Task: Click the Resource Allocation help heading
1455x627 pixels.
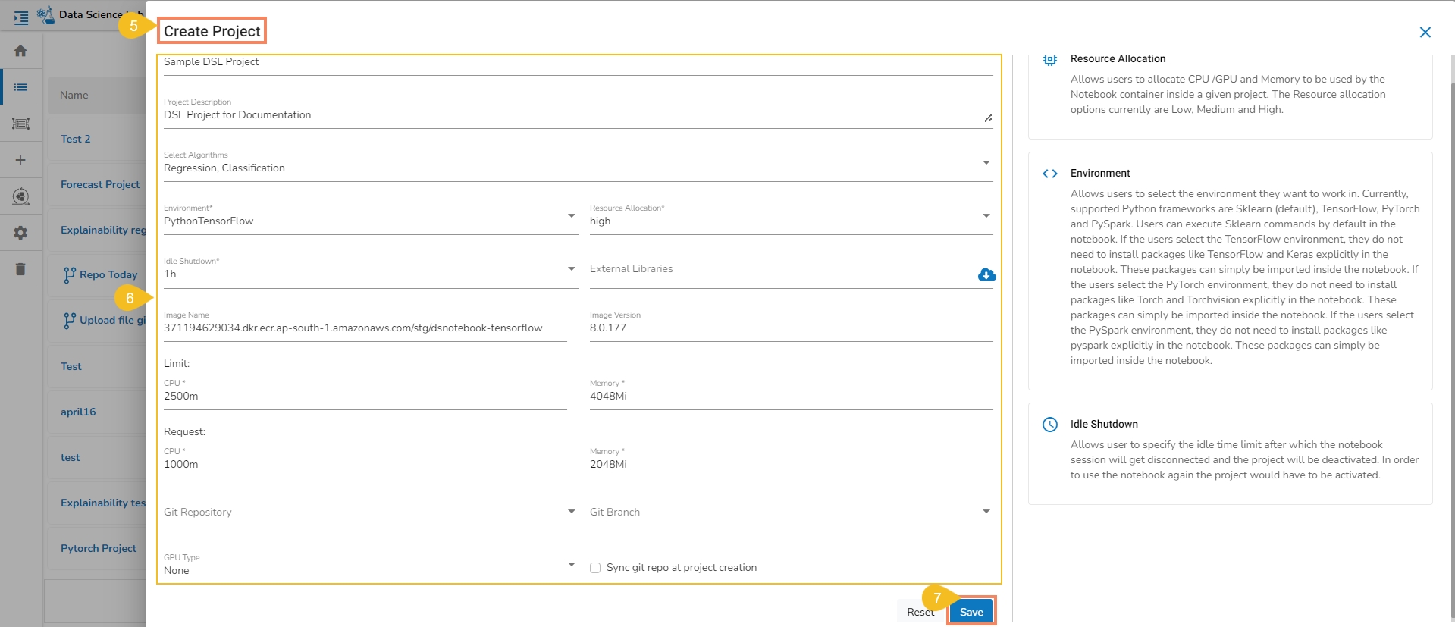Action: (1118, 59)
